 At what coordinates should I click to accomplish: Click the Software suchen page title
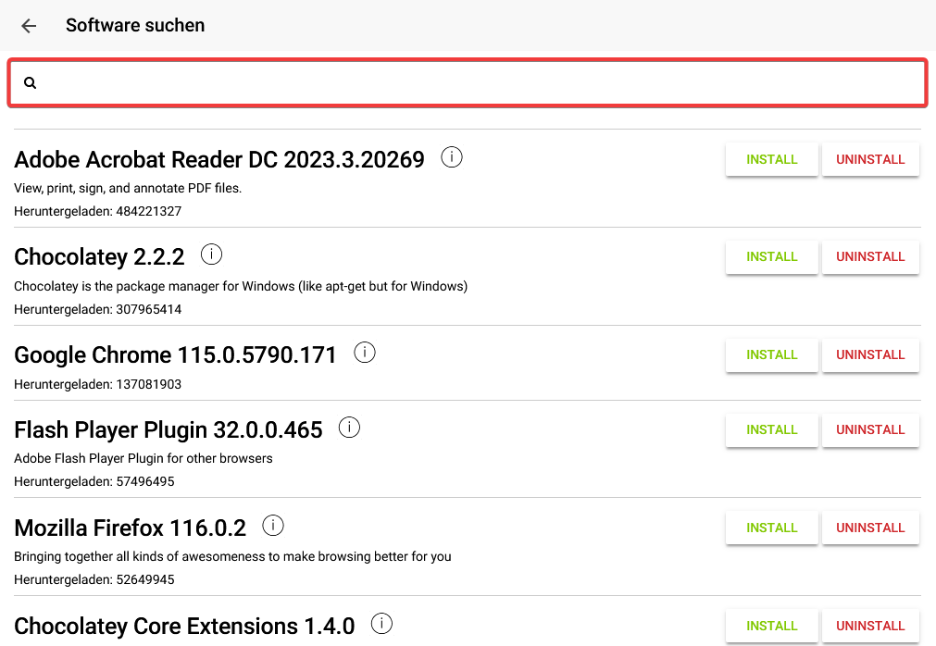135,26
